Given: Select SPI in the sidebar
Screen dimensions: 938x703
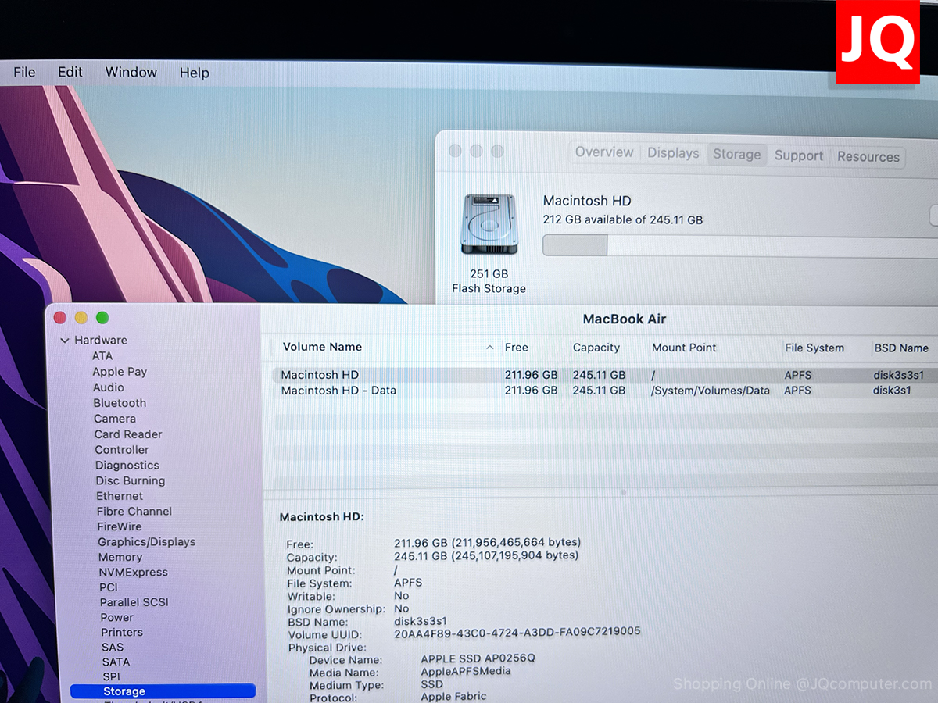Looking at the screenshot, I should tap(112, 676).
